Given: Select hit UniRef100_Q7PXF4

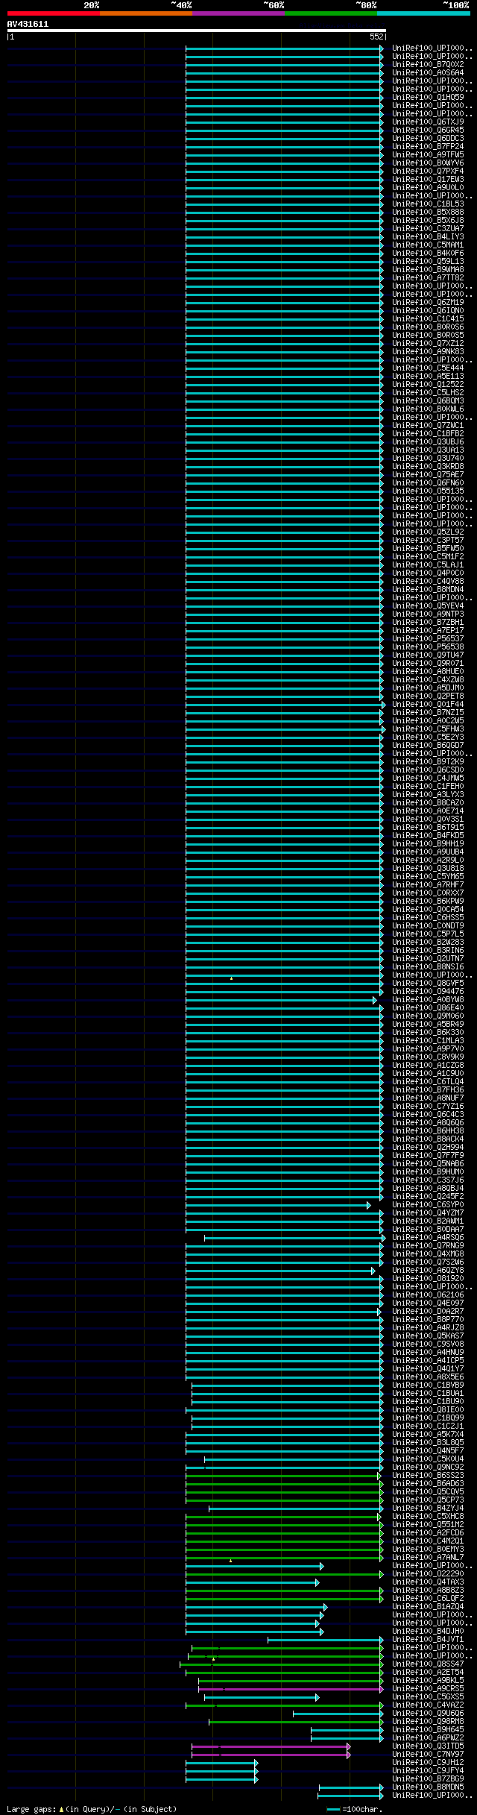Looking at the screenshot, I should [x=428, y=172].
